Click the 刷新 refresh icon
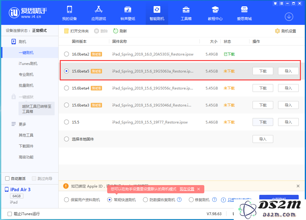This screenshot has width=306, height=220. (x=116, y=31)
